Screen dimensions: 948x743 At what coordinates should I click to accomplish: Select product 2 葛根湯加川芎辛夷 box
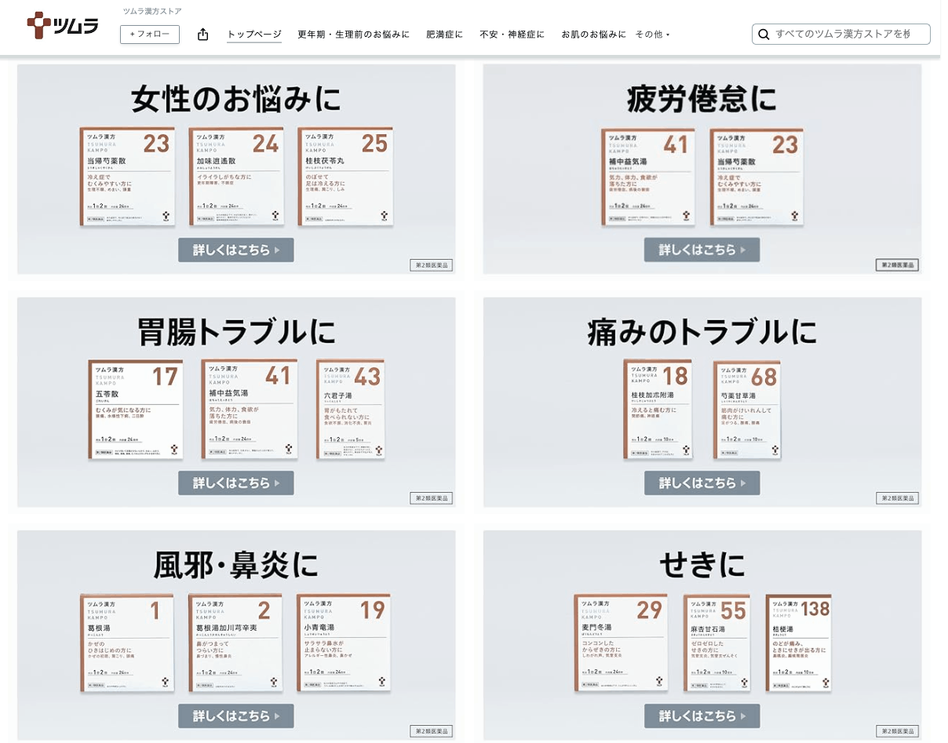(236, 643)
